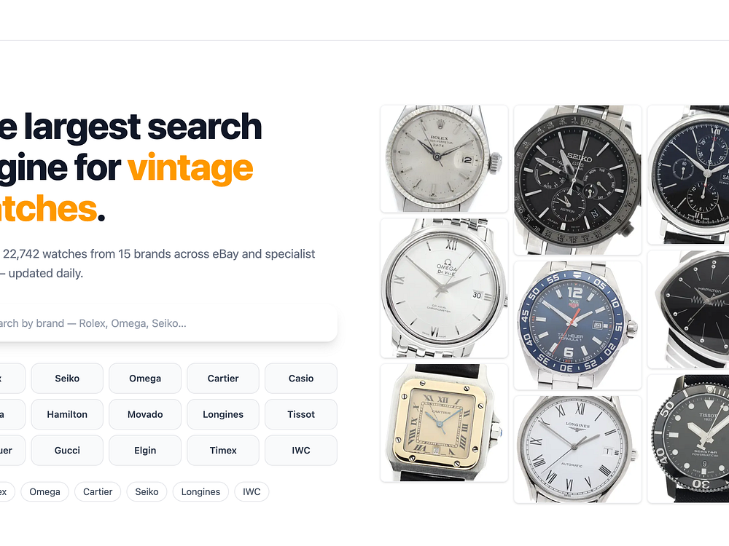Click the small Cartier pill link
This screenshot has width=729, height=546.
[98, 491]
